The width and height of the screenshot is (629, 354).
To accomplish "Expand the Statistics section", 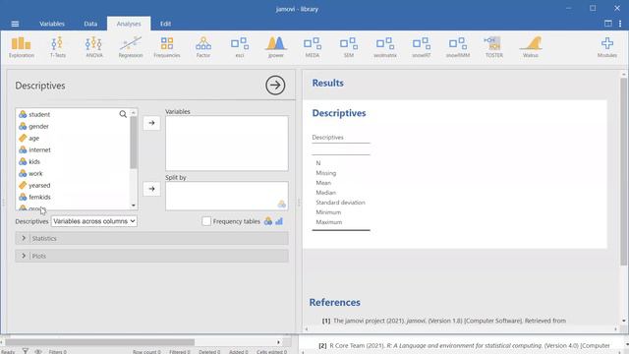I will click(151, 238).
